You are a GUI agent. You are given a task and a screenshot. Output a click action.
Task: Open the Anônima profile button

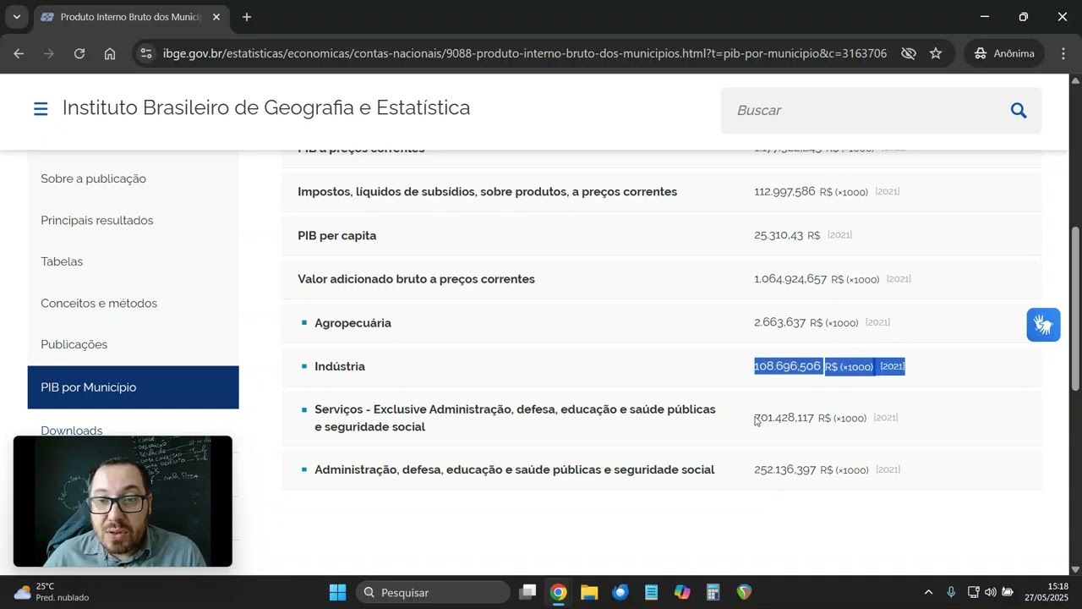point(1004,53)
